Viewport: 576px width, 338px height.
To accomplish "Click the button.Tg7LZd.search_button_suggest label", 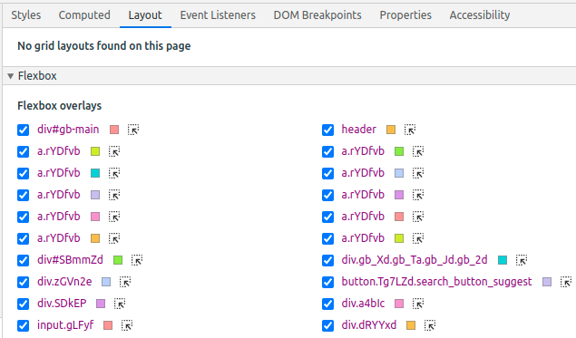I will click(437, 282).
